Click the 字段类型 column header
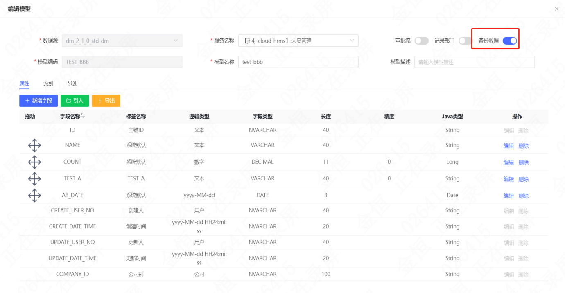The image size is (565, 293). tap(262, 116)
